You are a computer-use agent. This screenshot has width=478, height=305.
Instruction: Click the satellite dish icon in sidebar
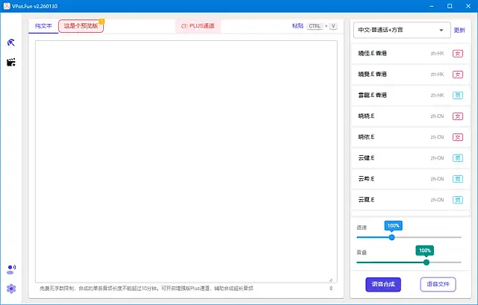[11, 43]
